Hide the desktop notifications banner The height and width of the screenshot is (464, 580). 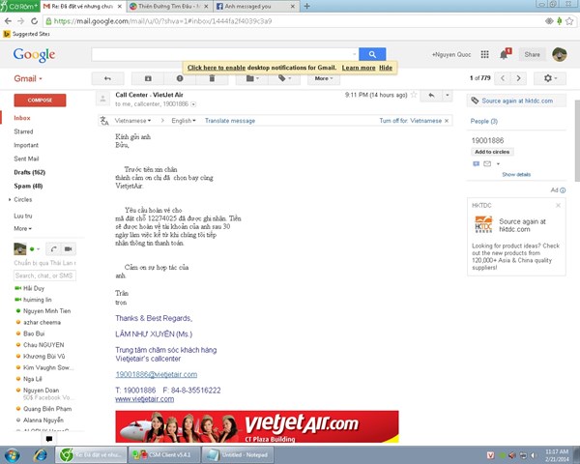pos(386,68)
